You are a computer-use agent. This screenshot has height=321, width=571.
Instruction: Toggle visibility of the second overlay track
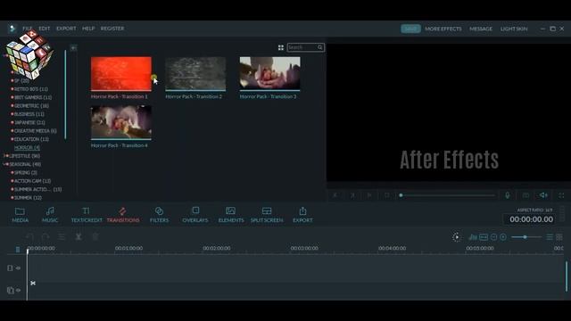point(18,291)
